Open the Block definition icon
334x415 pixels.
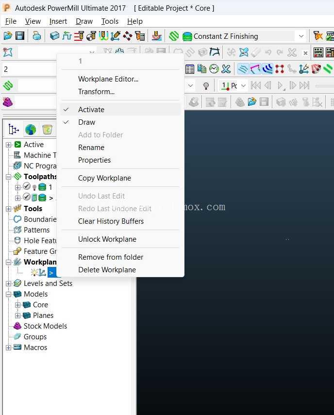54,36
